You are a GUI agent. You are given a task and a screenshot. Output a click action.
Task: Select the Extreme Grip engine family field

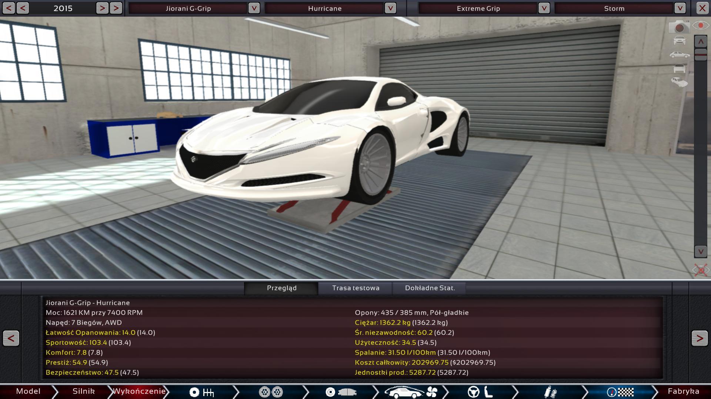click(x=478, y=8)
